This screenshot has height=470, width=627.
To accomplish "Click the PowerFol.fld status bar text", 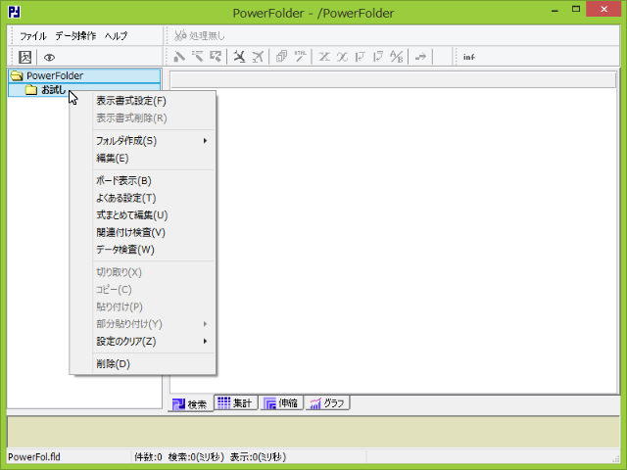I will [34, 457].
